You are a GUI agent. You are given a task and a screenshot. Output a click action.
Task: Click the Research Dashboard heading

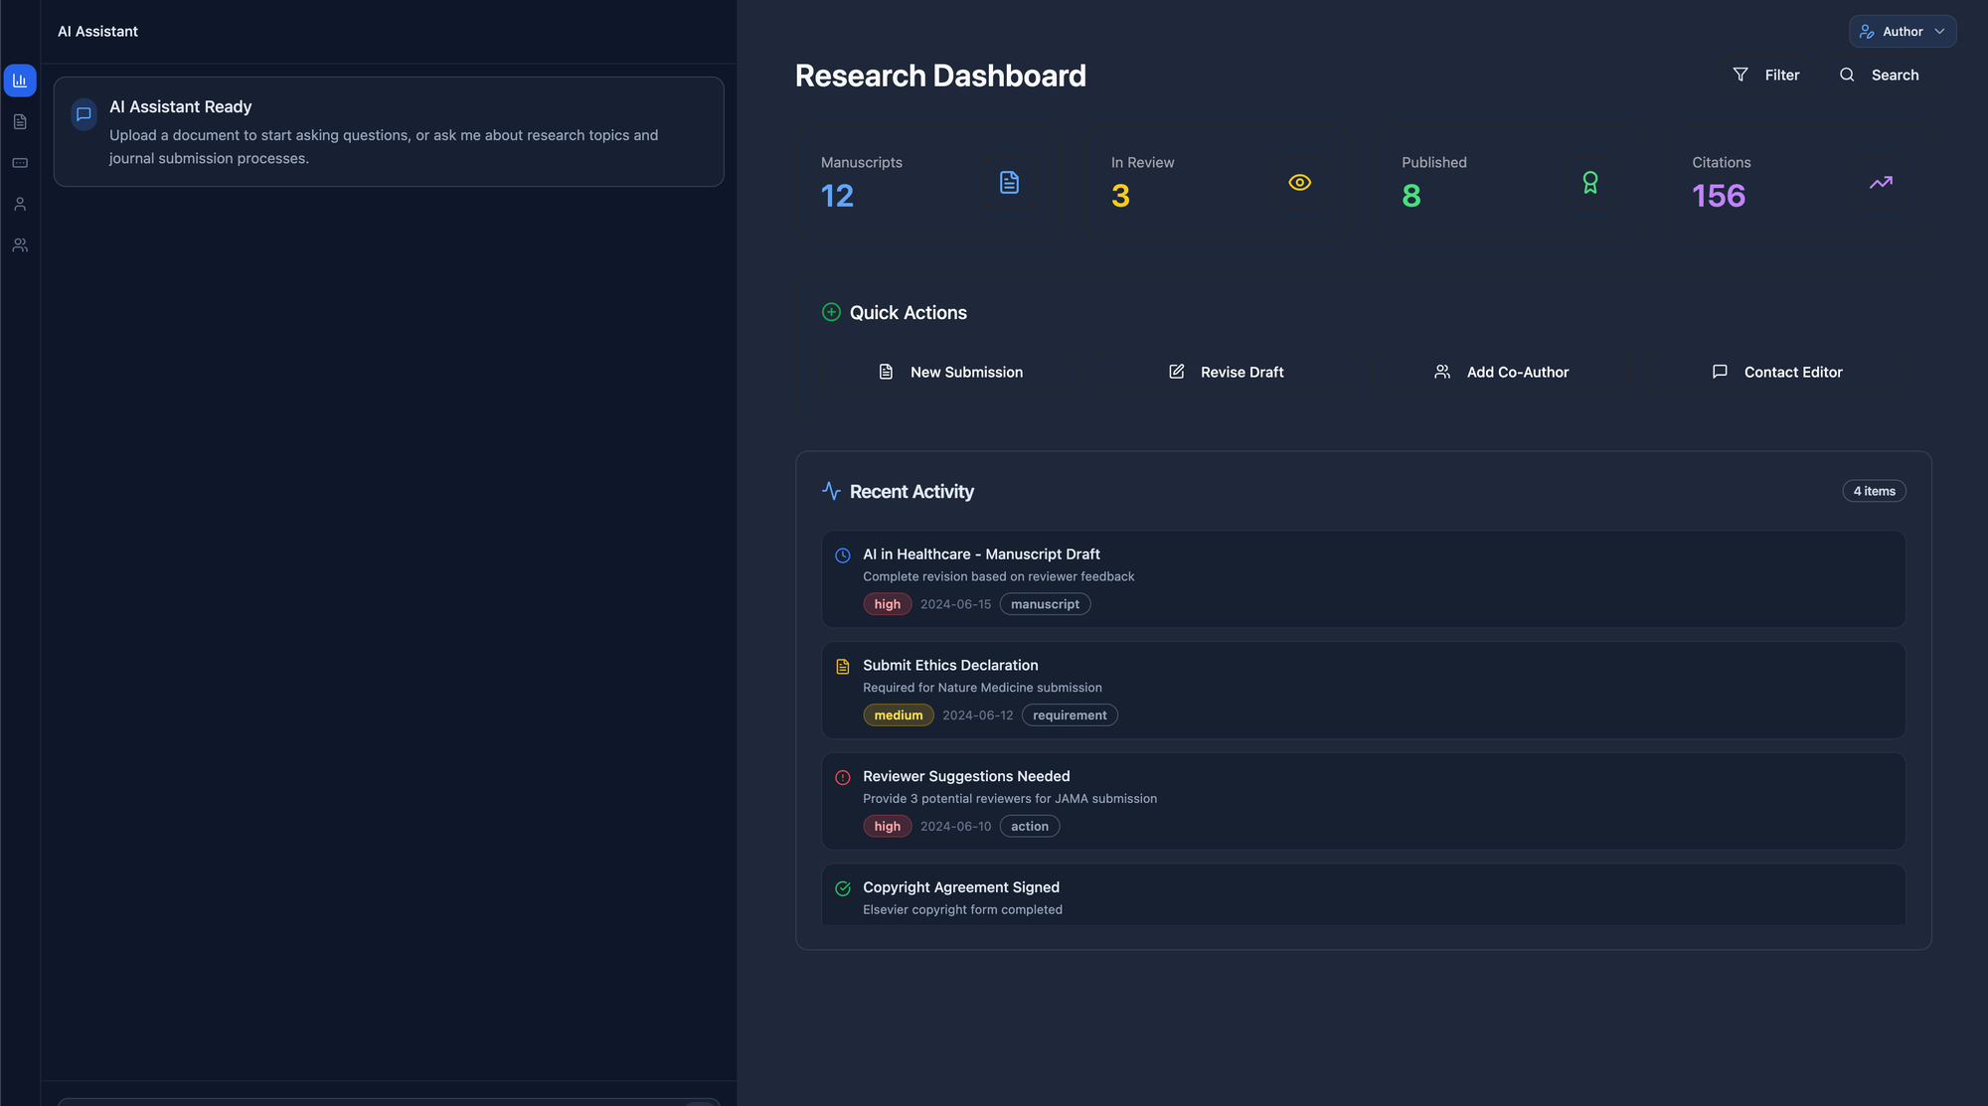[x=940, y=76]
